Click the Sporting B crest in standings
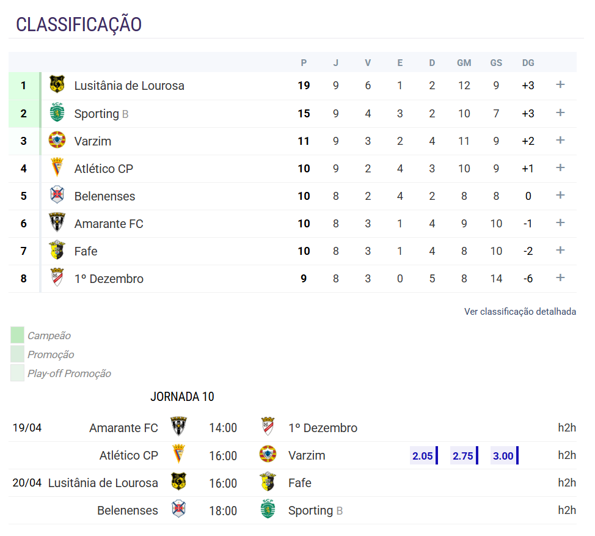Screen dimensions: 595x536 click(x=57, y=112)
